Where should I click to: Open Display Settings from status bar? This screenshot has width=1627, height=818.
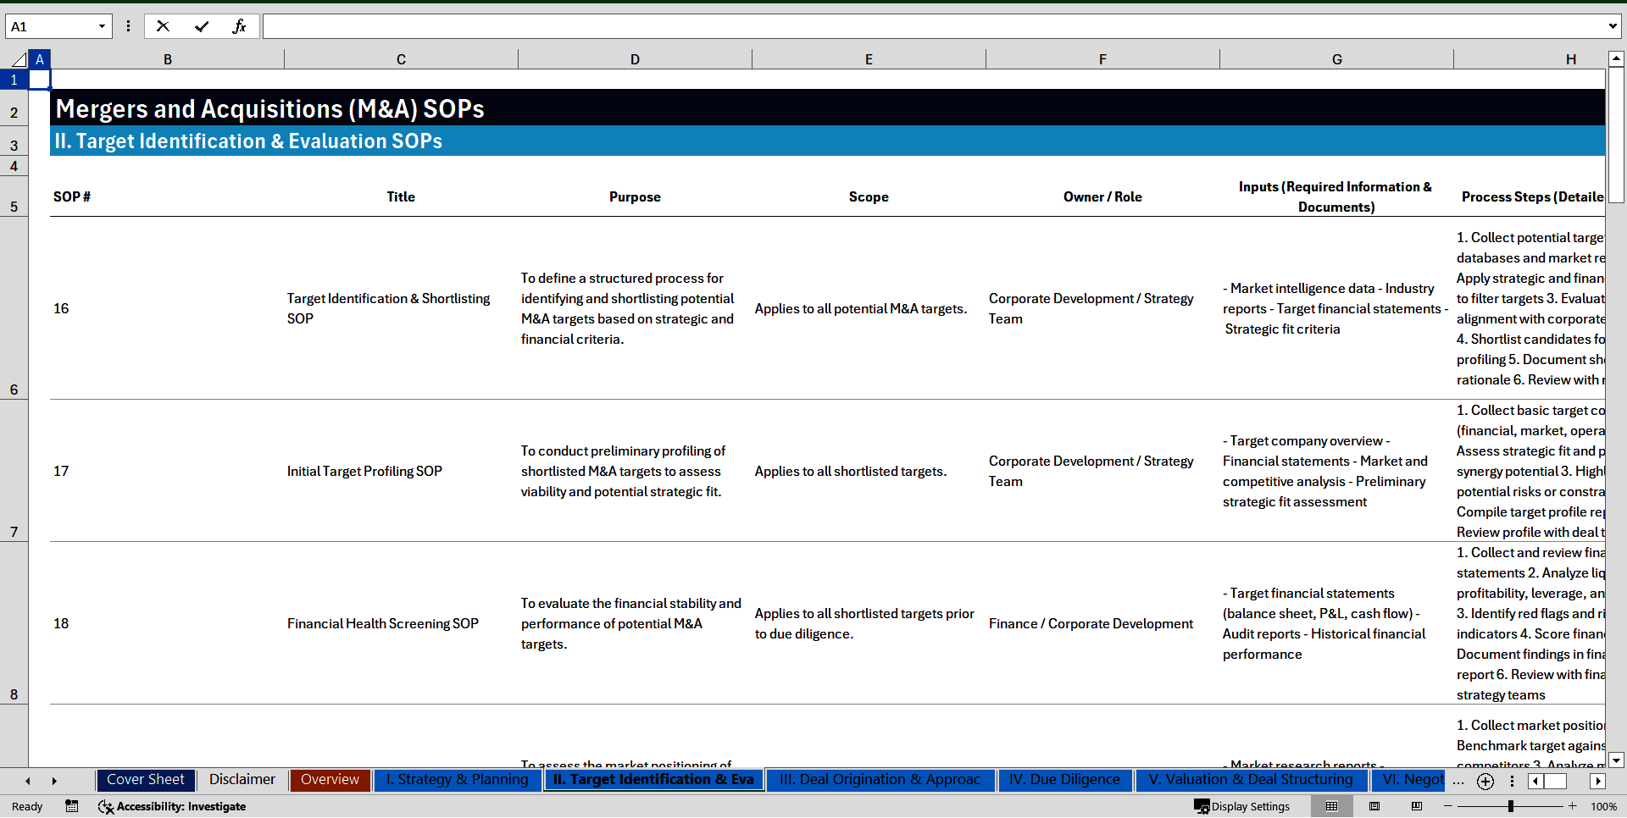pyautogui.click(x=1242, y=806)
